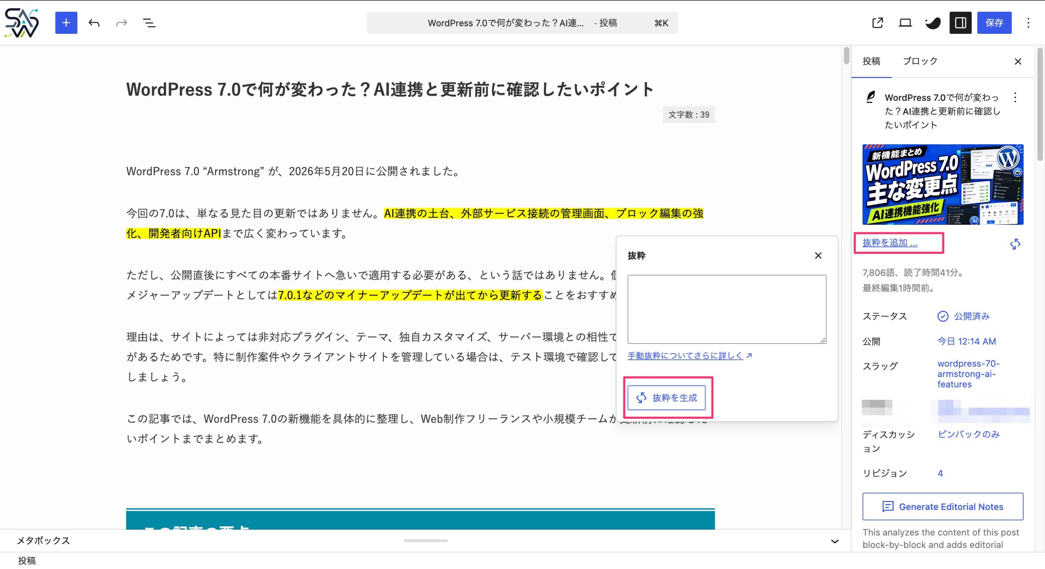Close the settings sidebar
This screenshot has height=569, width=1045.
[x=1018, y=62]
